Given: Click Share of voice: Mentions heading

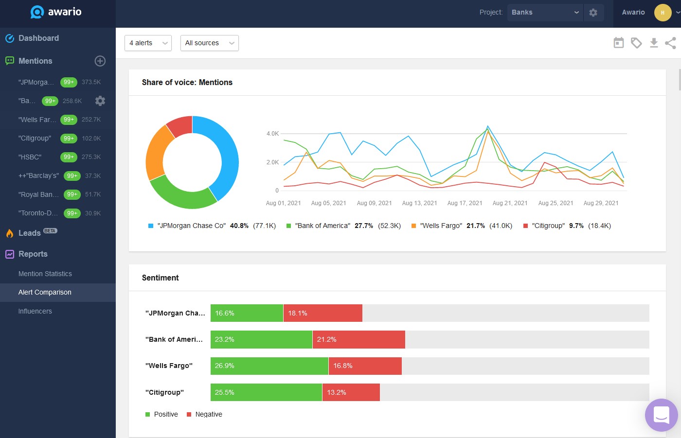Looking at the screenshot, I should (187, 83).
